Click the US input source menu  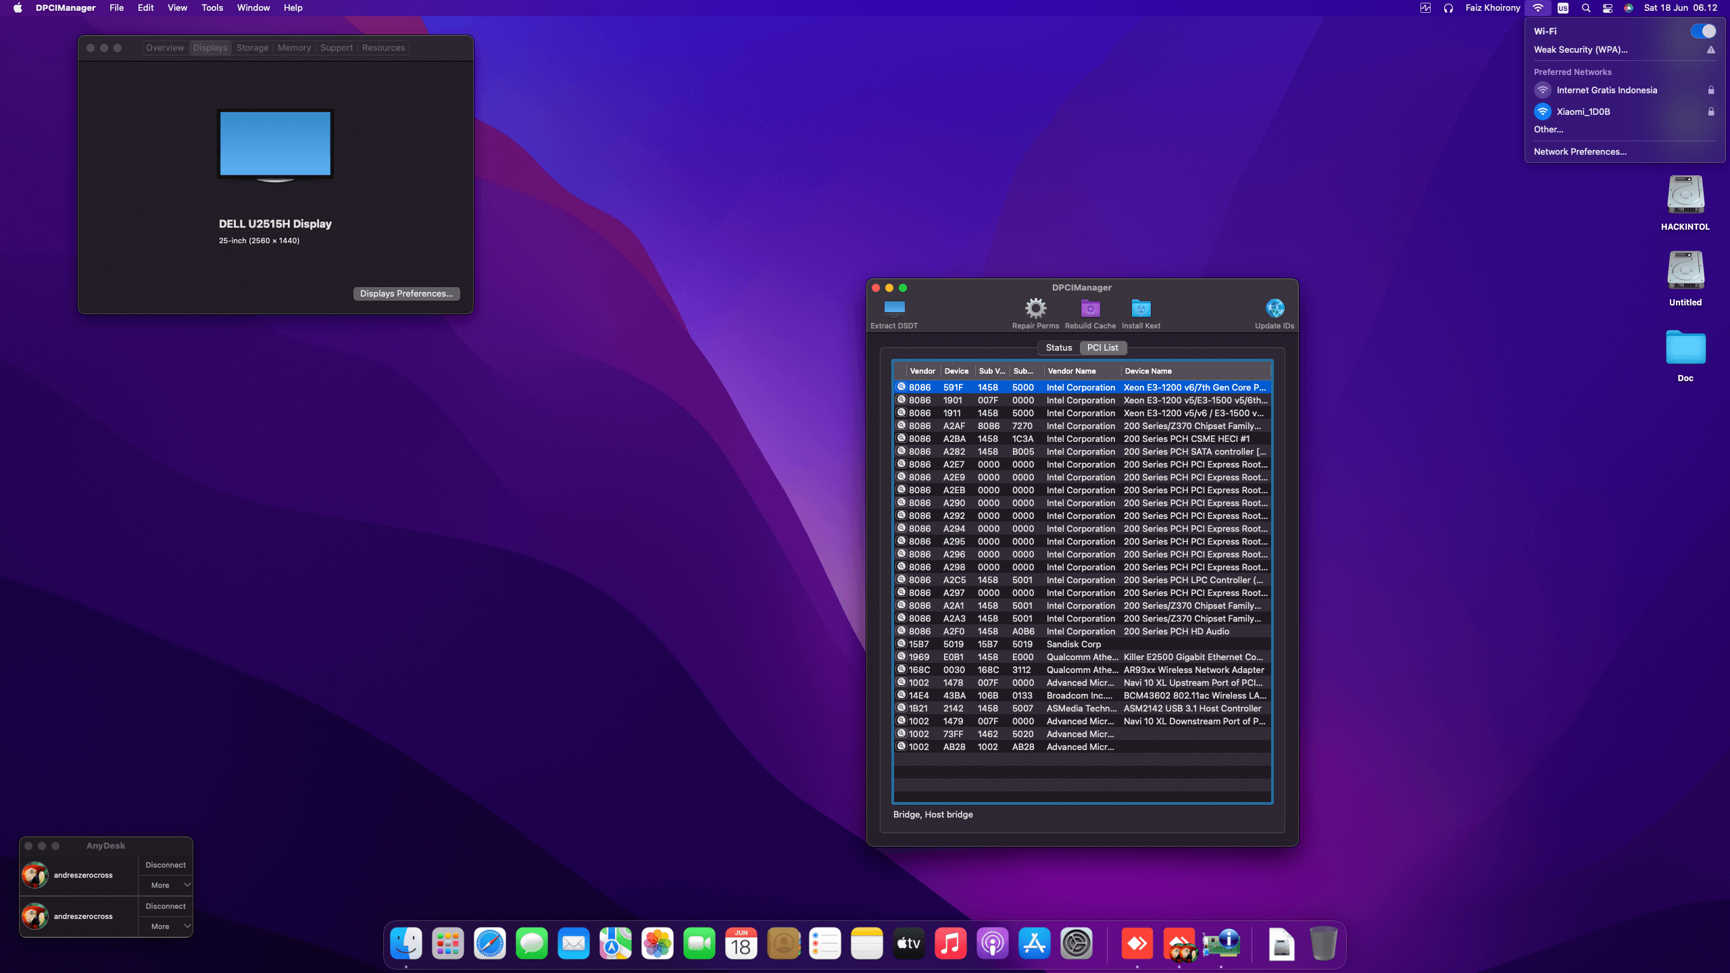pyautogui.click(x=1563, y=8)
